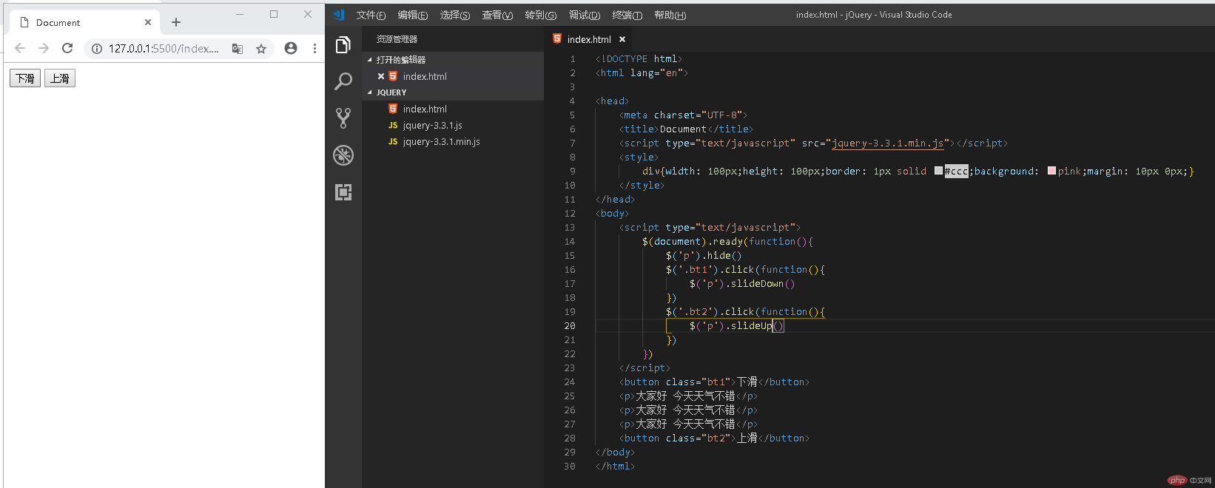Close index.html in the open editors list
The height and width of the screenshot is (488, 1215).
click(x=381, y=76)
